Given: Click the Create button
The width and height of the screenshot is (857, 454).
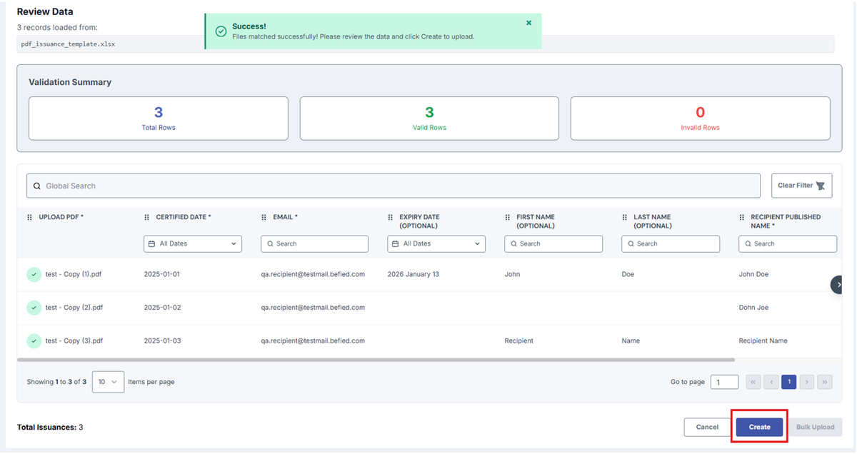Looking at the screenshot, I should (x=760, y=427).
